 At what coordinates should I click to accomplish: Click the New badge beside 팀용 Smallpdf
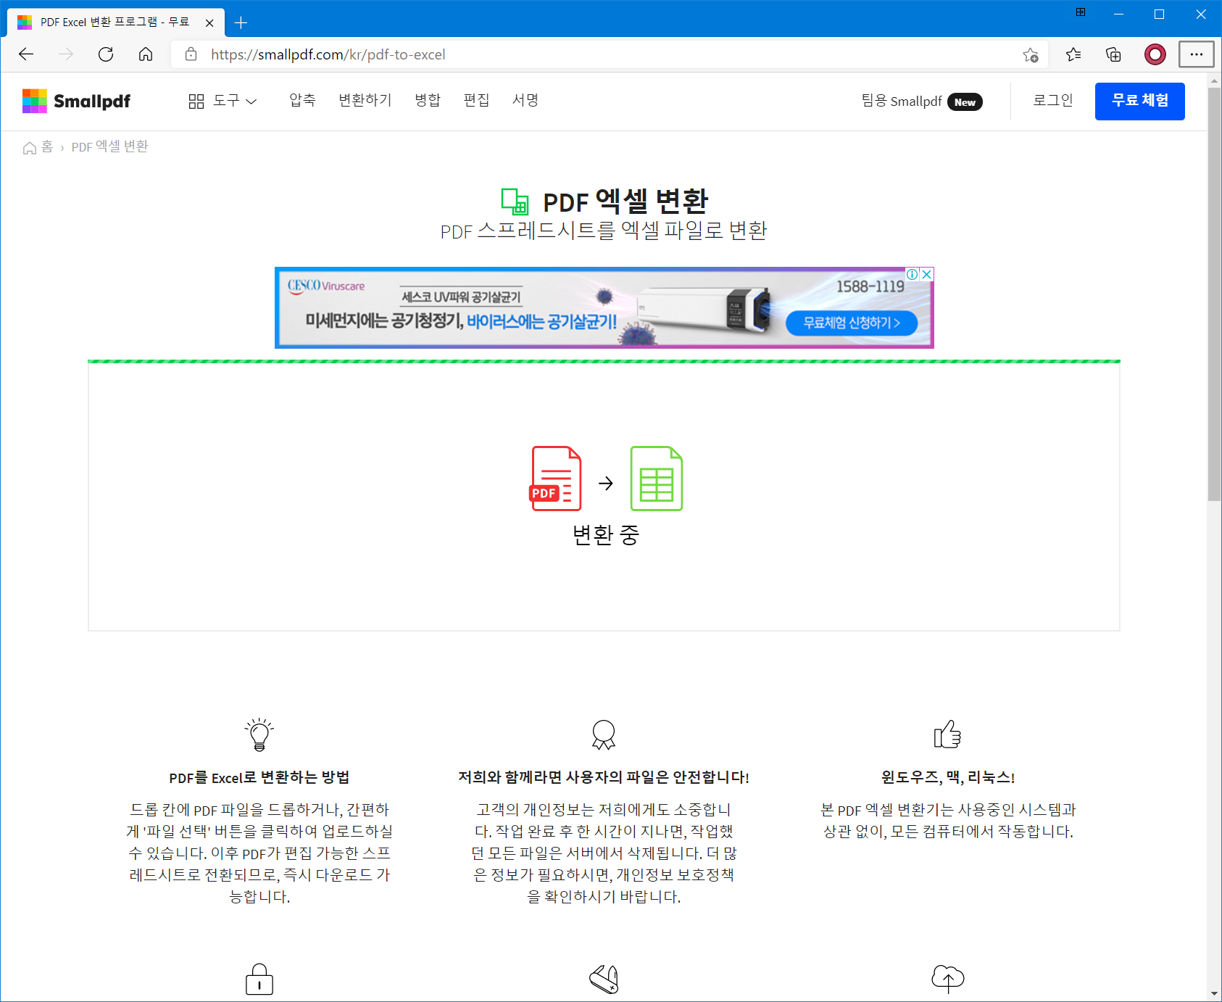[965, 102]
